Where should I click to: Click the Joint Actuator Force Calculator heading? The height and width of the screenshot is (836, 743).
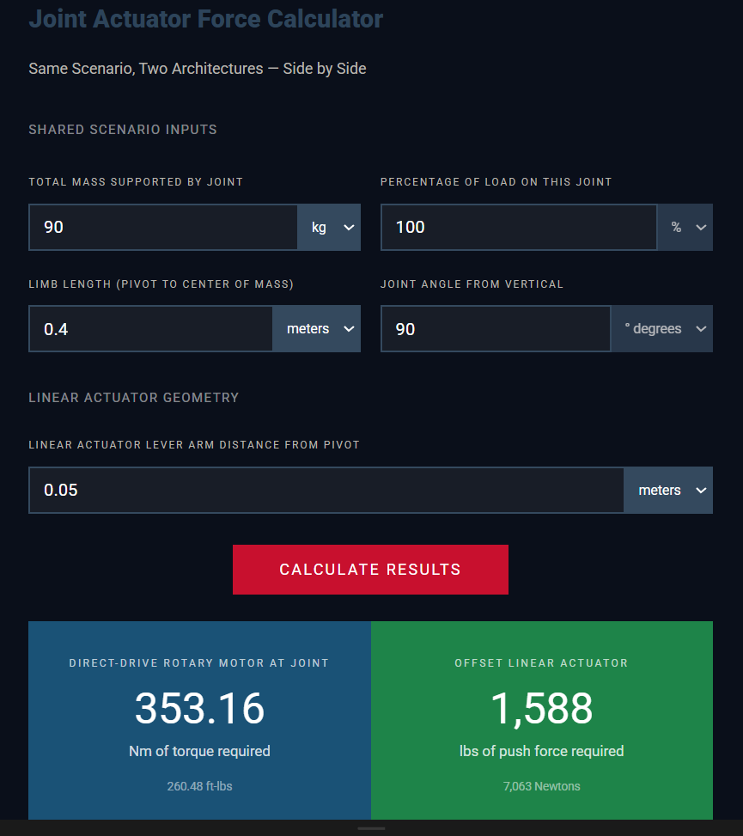(206, 19)
